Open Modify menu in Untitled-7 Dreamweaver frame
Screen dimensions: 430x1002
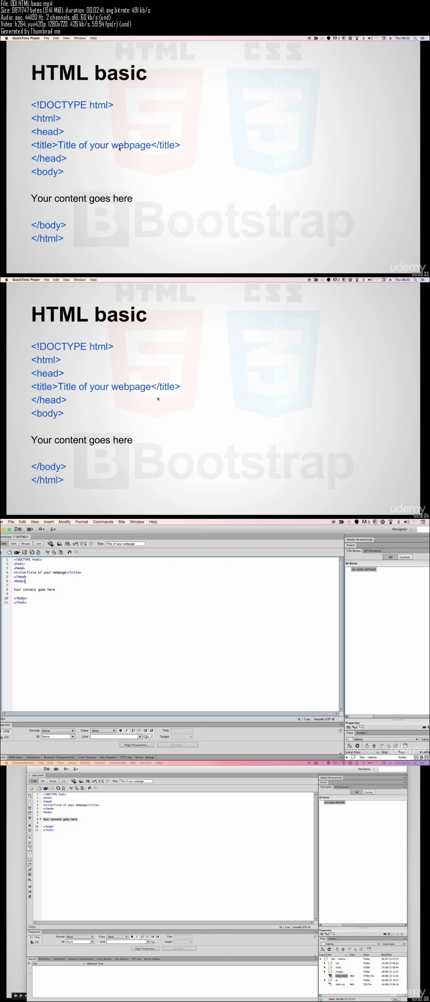pyautogui.click(x=65, y=522)
